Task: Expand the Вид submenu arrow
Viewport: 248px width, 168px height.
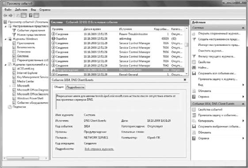Action: point(243,85)
